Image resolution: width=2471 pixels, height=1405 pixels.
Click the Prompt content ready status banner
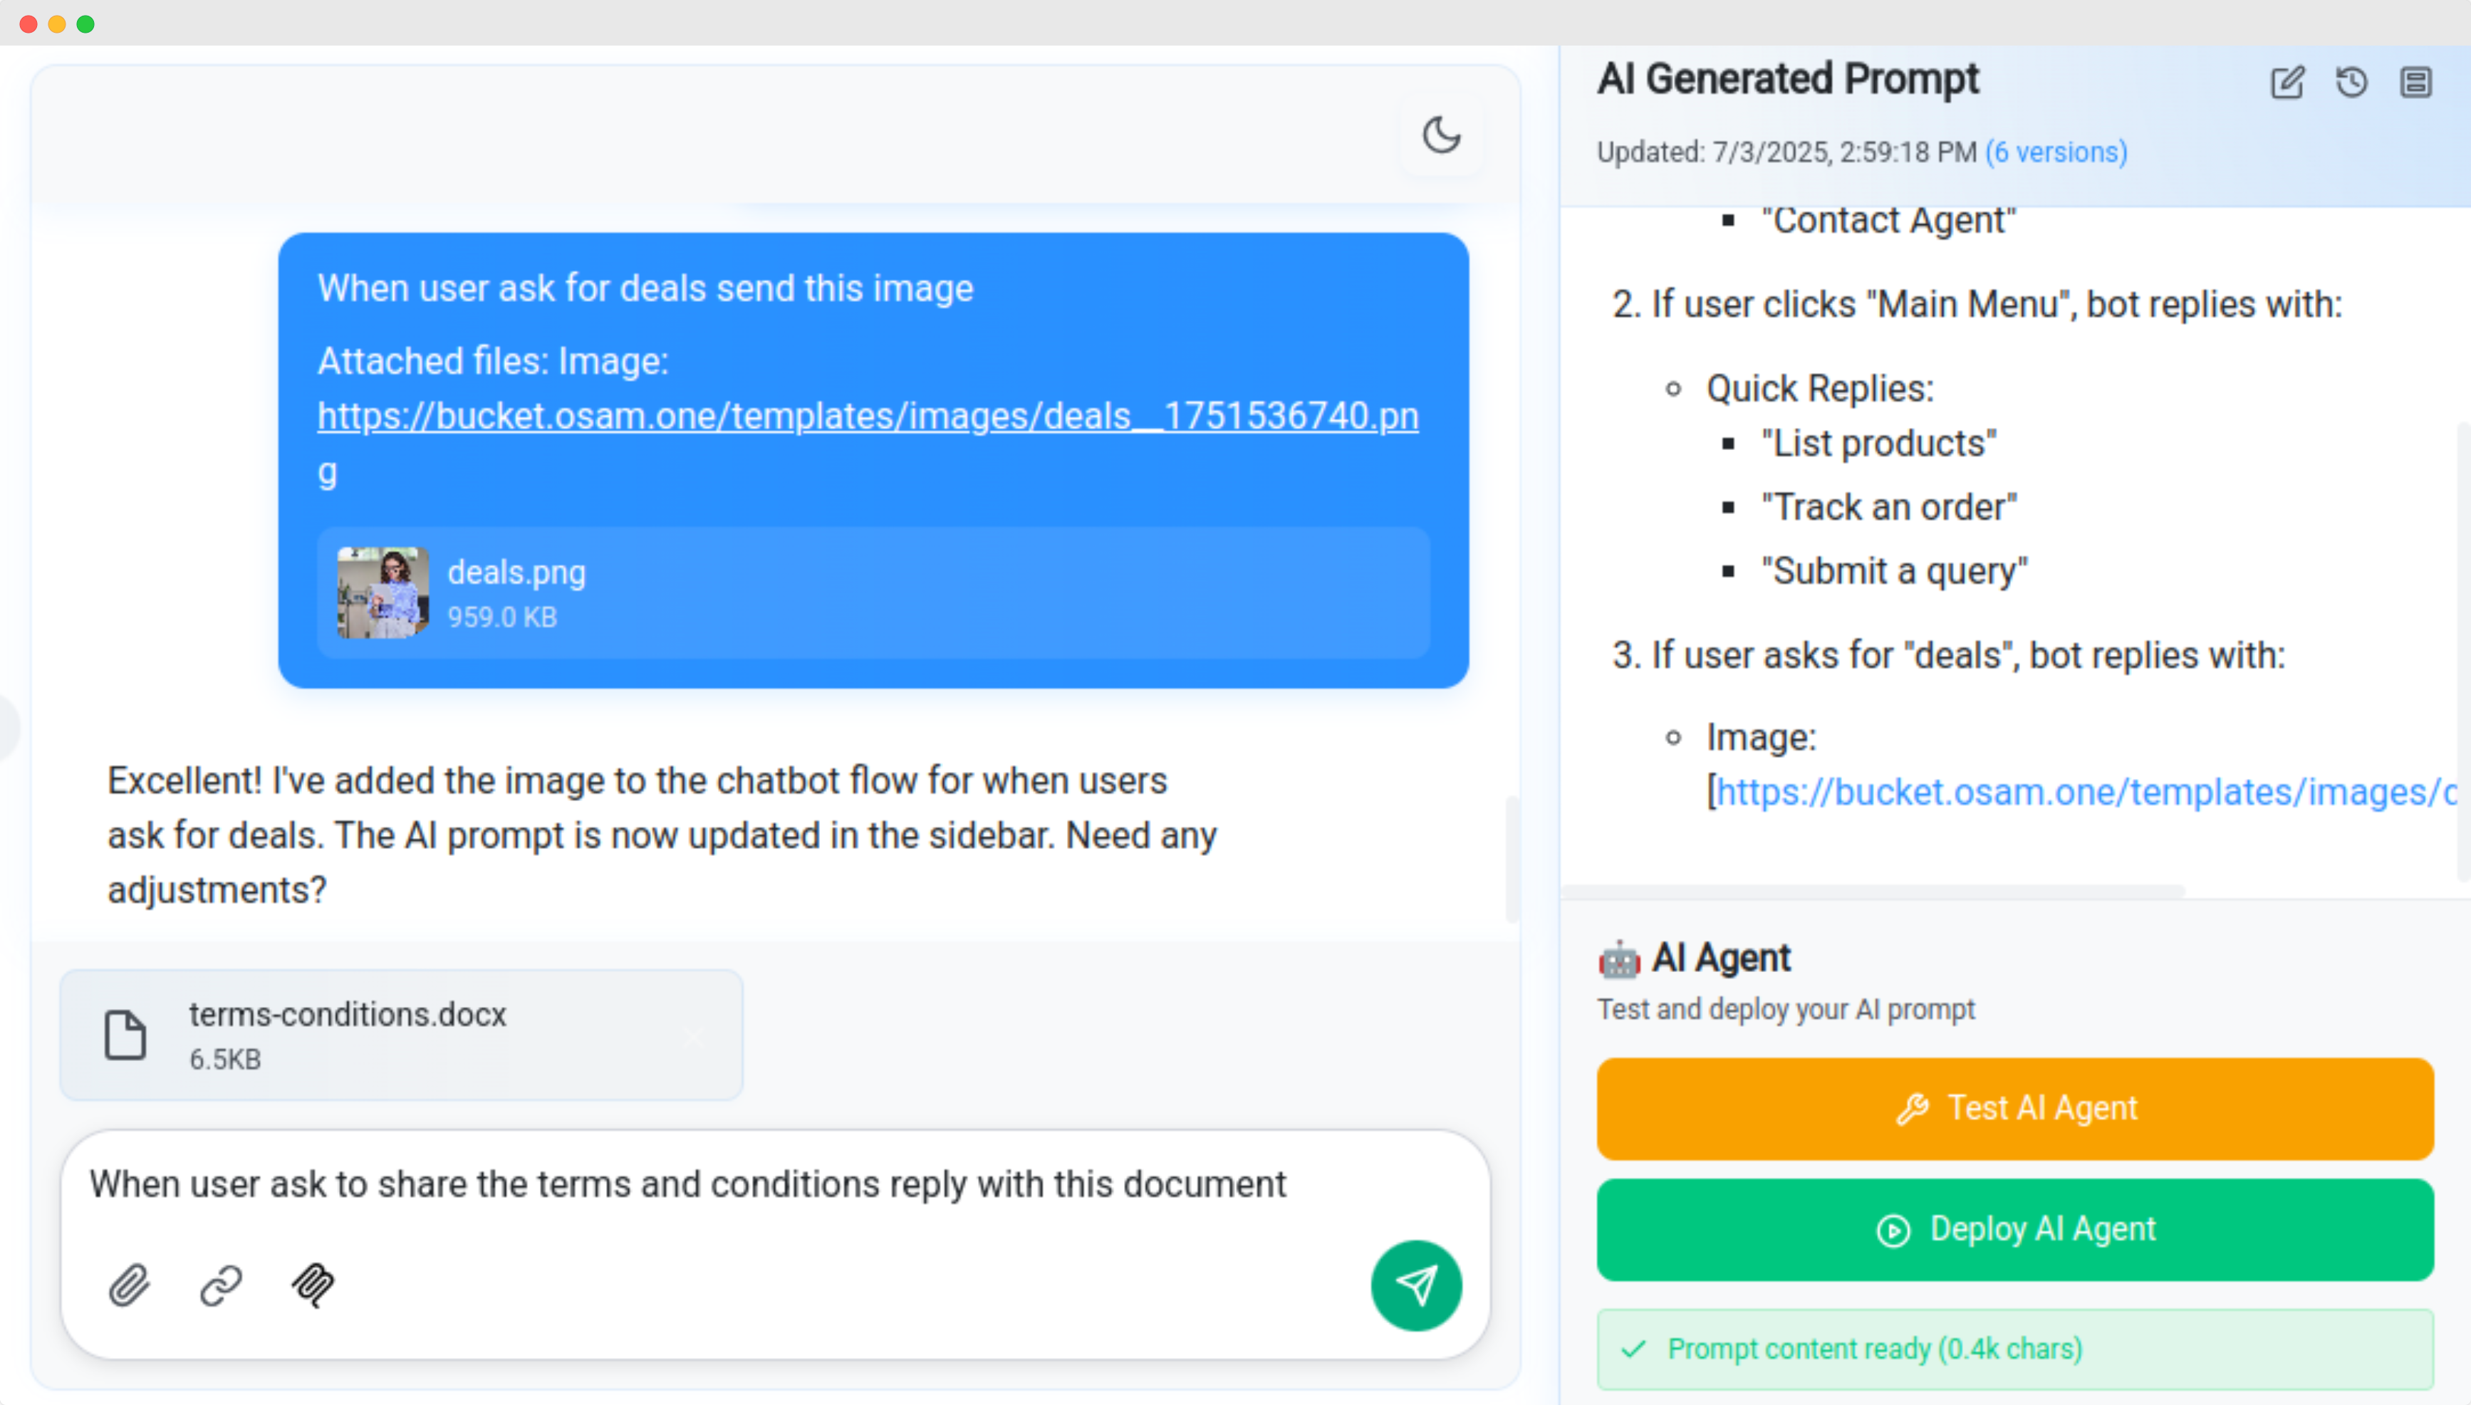[2015, 1349]
